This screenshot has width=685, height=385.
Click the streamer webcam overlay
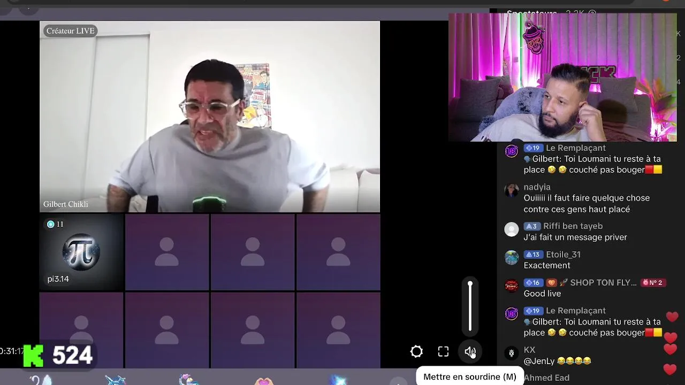point(562,77)
